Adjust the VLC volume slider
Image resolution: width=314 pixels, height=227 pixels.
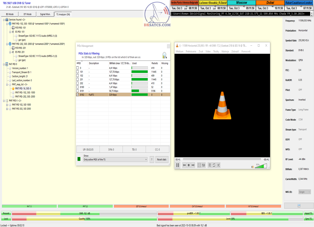(261, 166)
